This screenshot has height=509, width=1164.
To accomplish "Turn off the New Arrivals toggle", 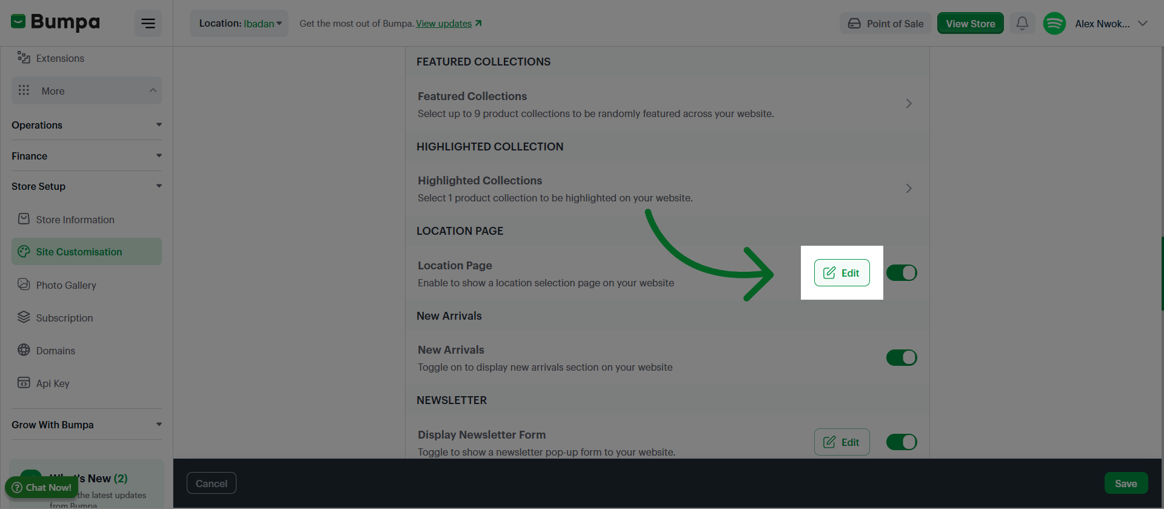I will (x=901, y=358).
